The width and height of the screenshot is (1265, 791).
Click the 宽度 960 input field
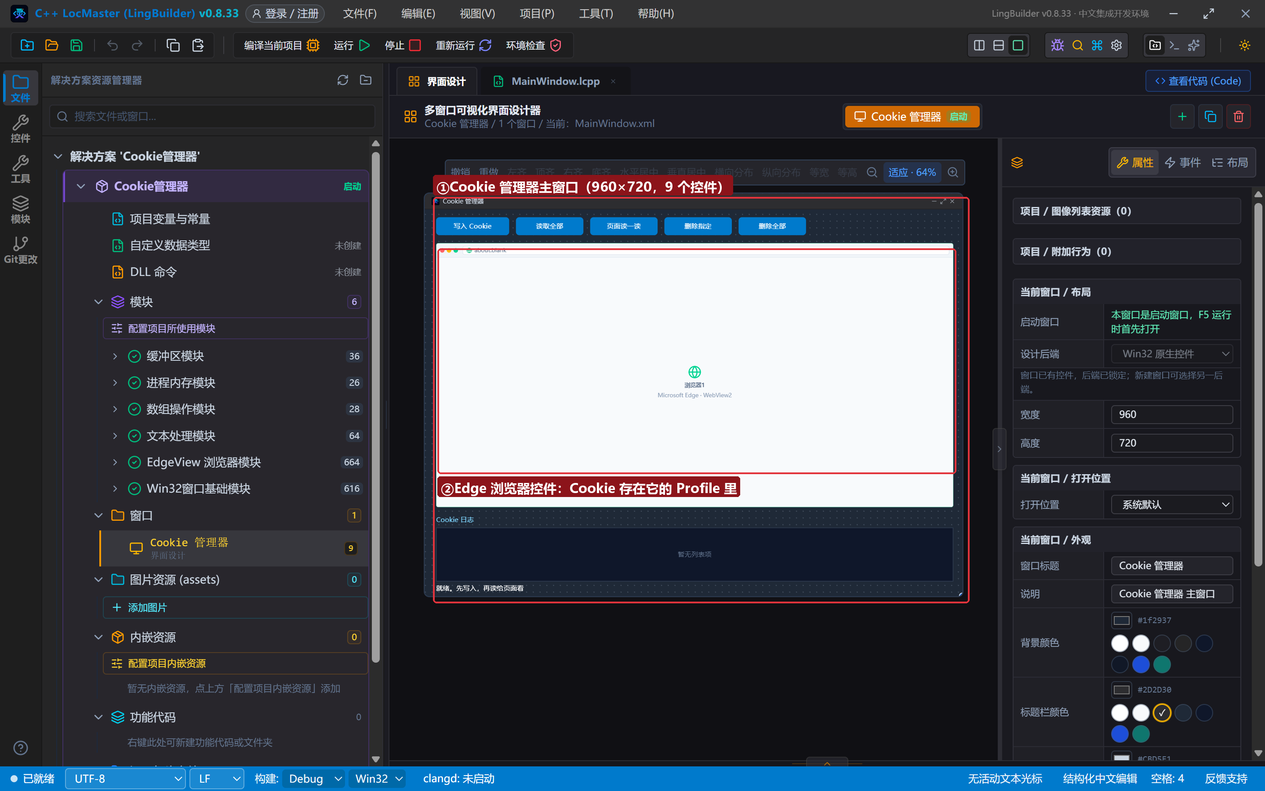coord(1172,414)
